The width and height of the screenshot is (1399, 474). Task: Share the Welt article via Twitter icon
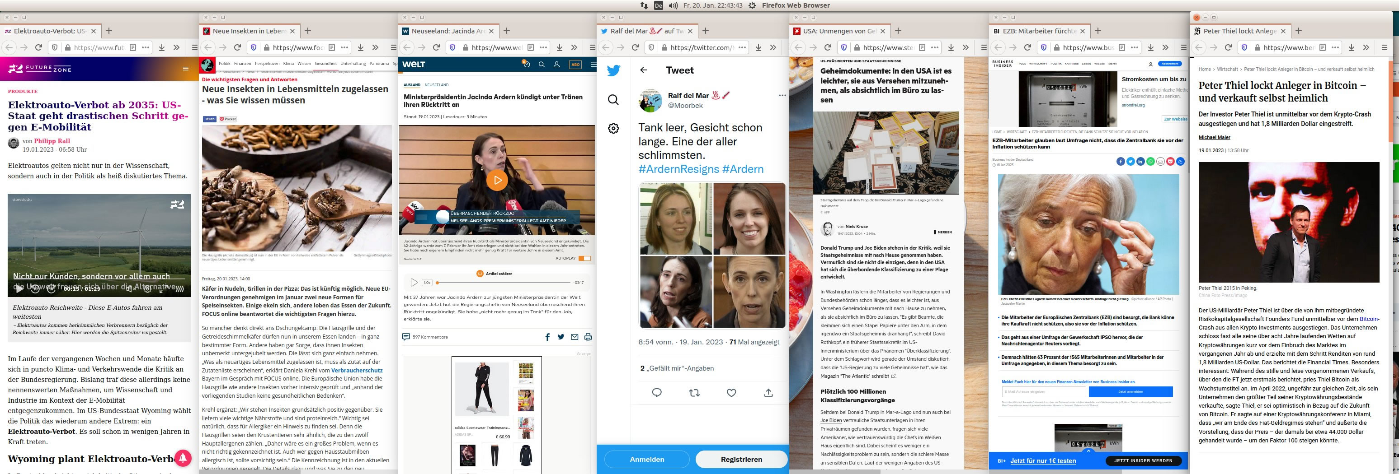tap(561, 337)
